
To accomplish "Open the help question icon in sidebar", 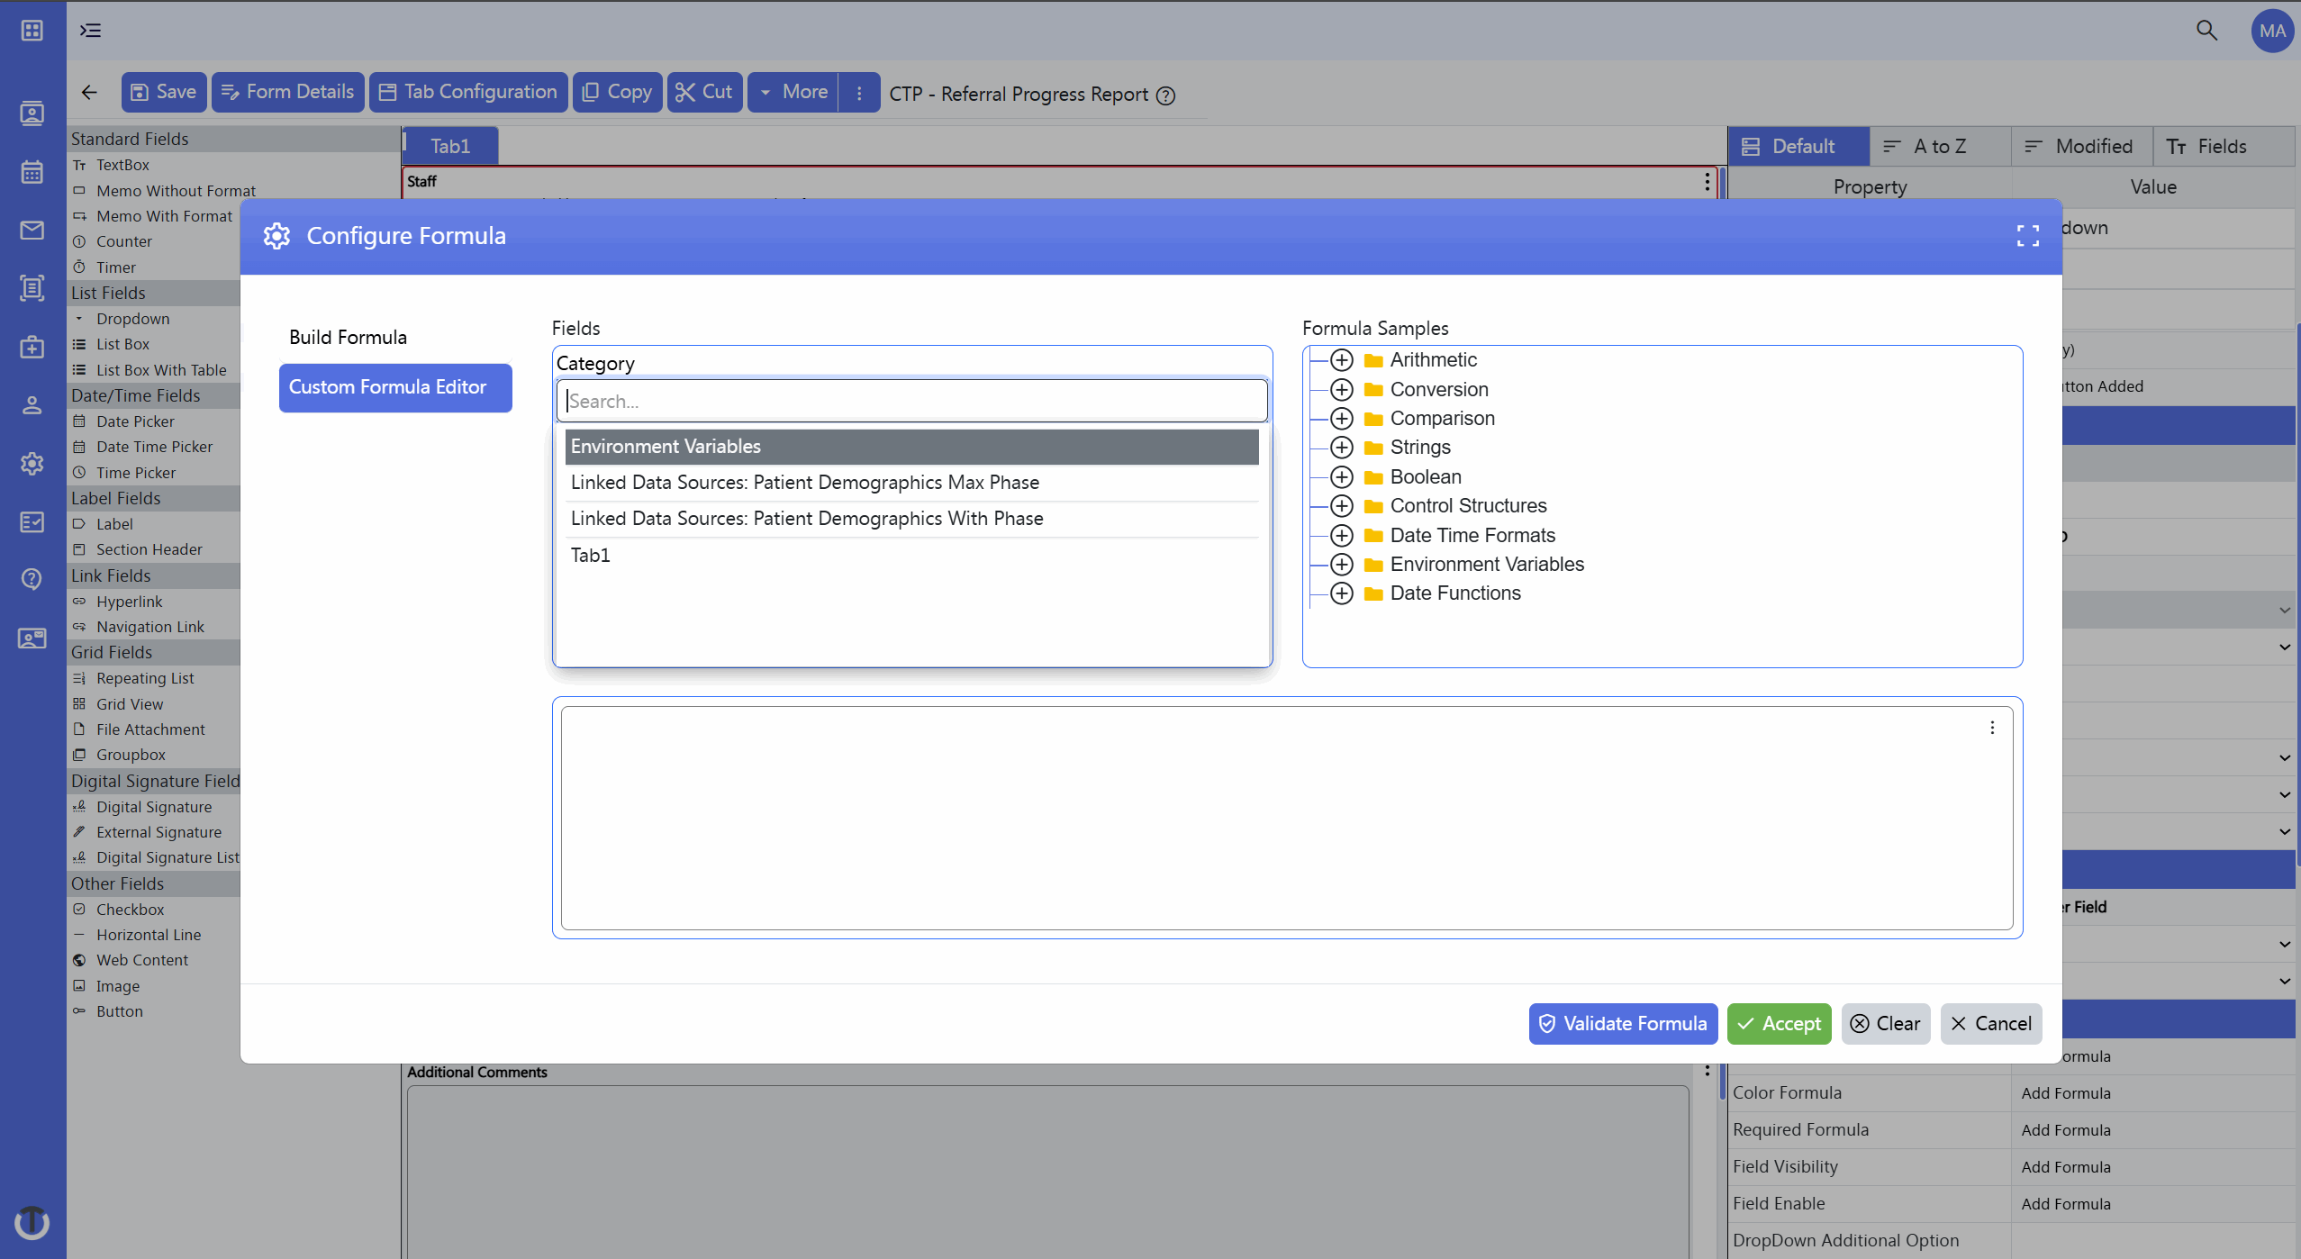I will click(32, 579).
